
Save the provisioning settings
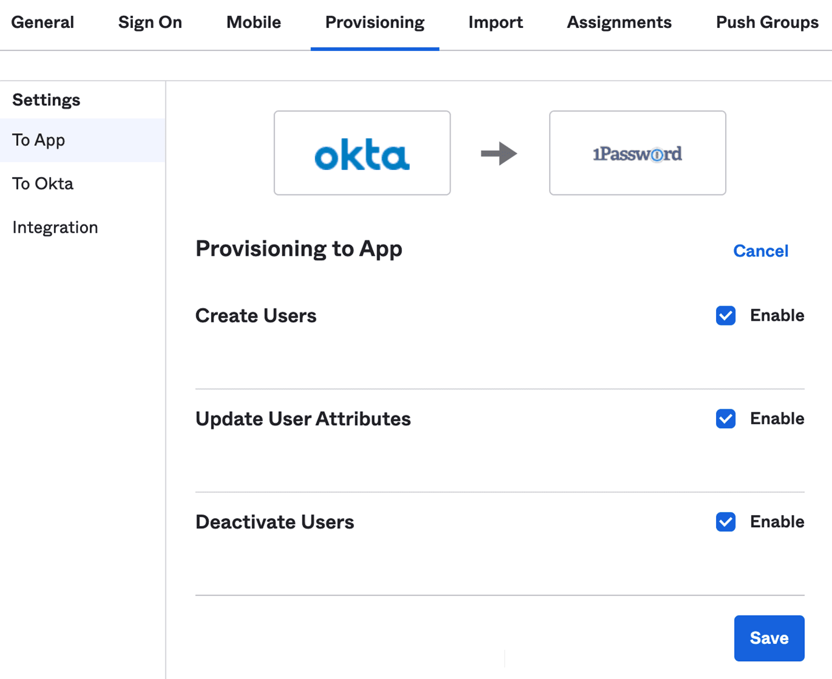pyautogui.click(x=769, y=638)
